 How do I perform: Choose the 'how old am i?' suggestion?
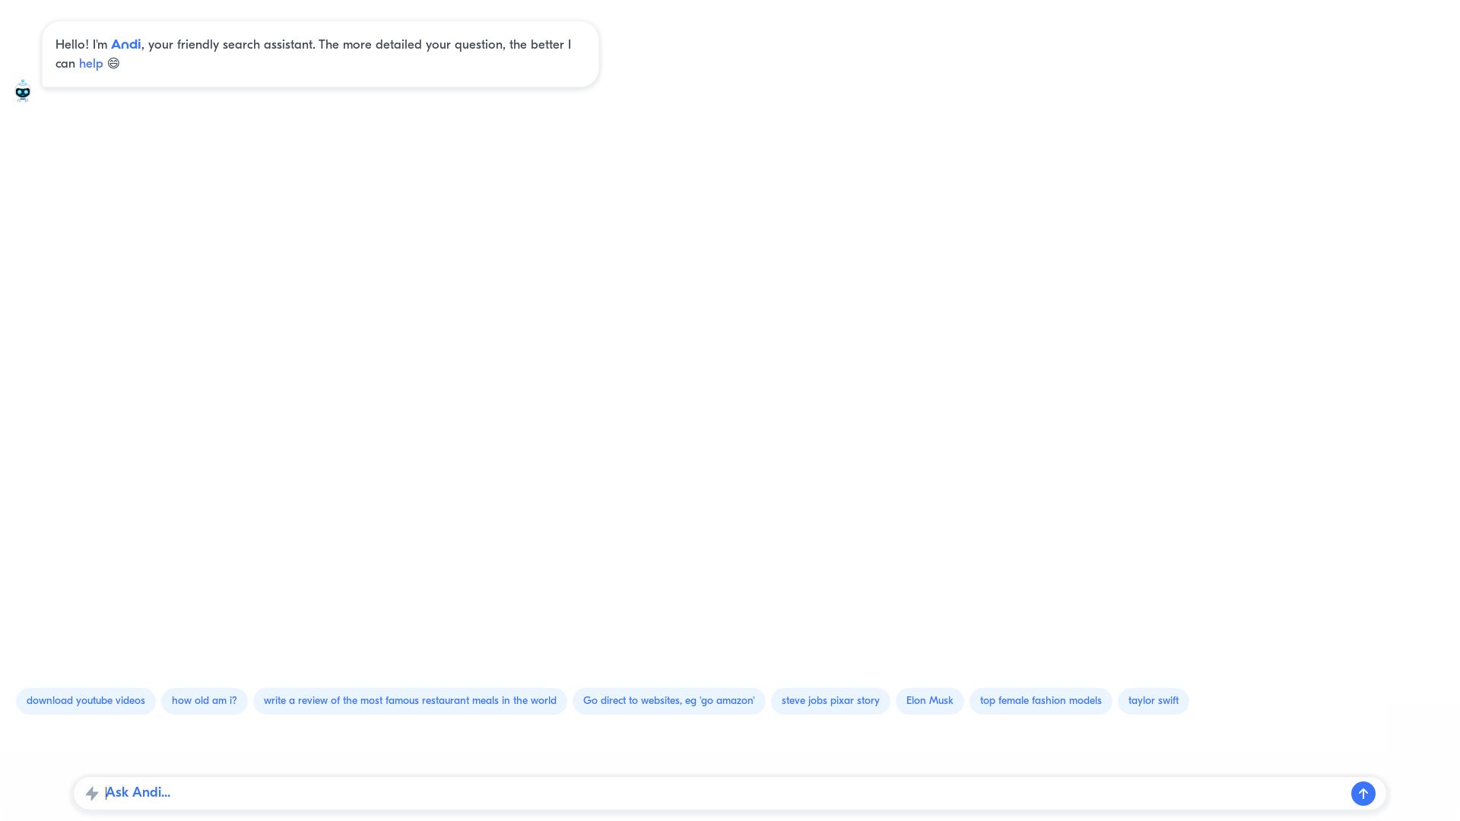click(x=204, y=701)
